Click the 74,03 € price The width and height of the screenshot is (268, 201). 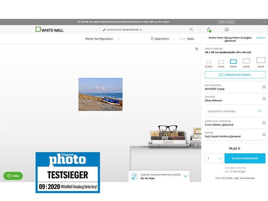click(x=234, y=148)
